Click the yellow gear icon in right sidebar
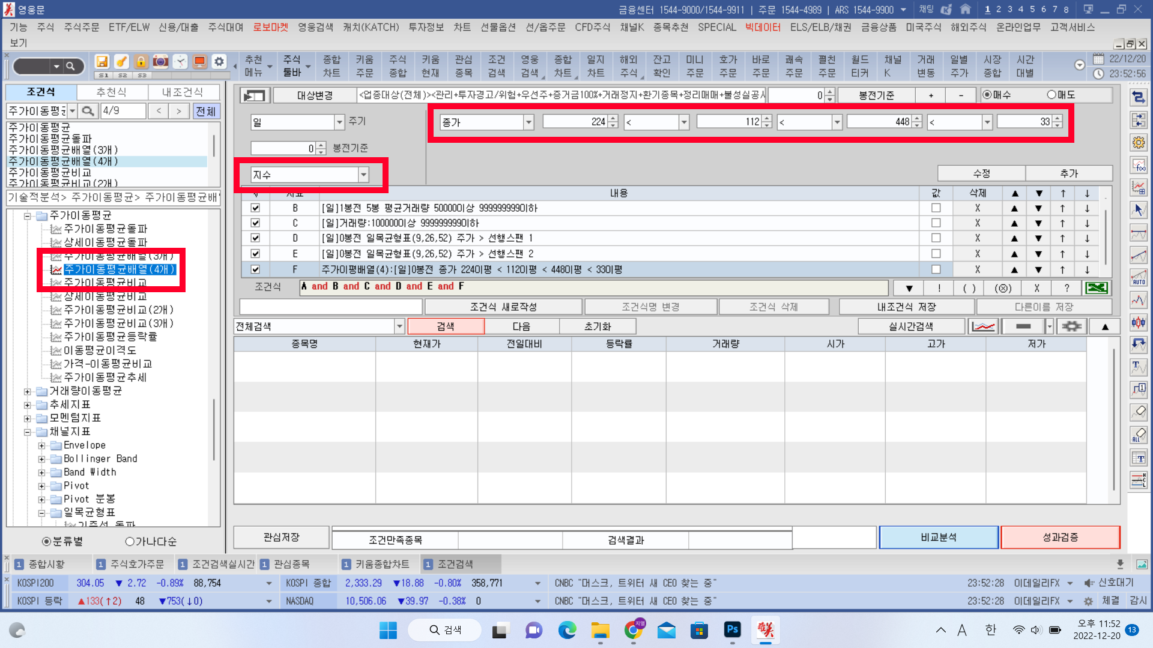Viewport: 1153px width, 648px height. (1139, 143)
